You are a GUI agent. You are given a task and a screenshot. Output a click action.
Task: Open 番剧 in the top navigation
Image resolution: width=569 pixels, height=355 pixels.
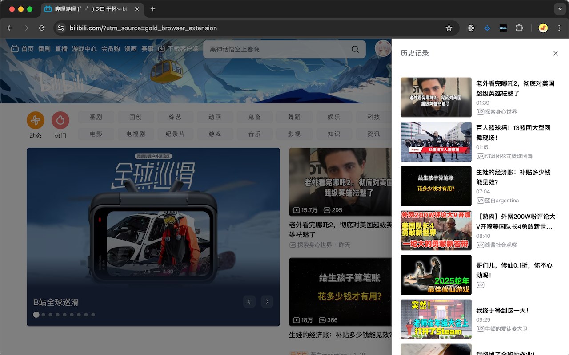(x=44, y=49)
